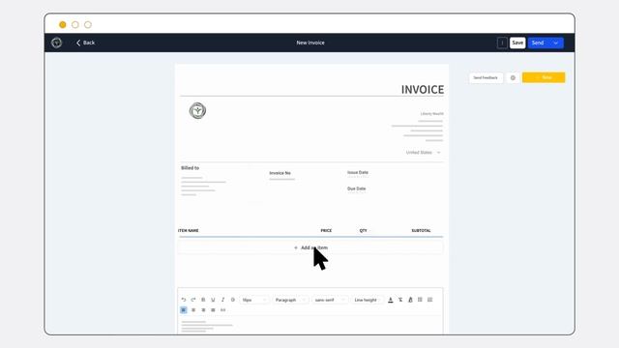
Task: Click the insert link icon
Action: (223, 310)
